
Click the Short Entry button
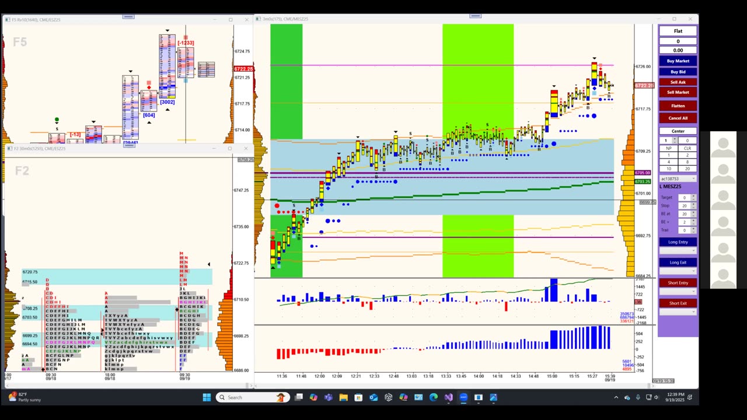678,283
